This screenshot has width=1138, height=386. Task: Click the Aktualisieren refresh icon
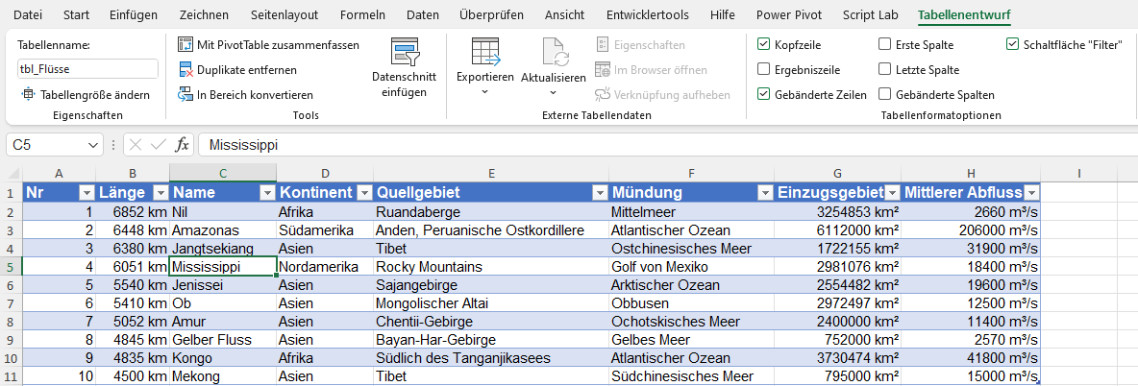point(553,52)
